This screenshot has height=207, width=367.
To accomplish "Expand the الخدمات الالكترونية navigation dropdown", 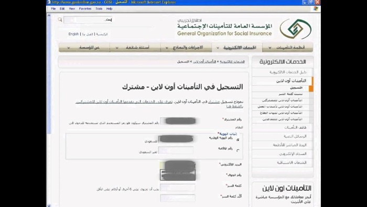I will pos(237,48).
